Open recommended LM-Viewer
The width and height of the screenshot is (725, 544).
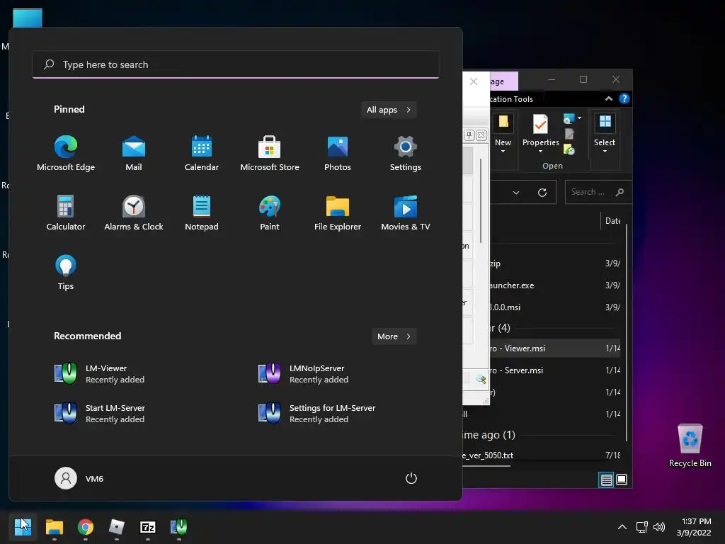(x=99, y=374)
